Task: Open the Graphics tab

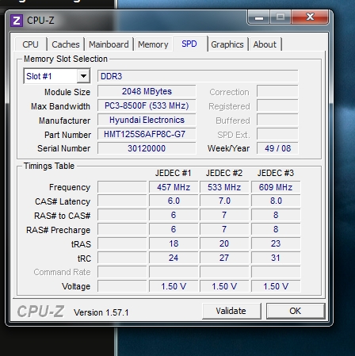Action: (x=227, y=44)
